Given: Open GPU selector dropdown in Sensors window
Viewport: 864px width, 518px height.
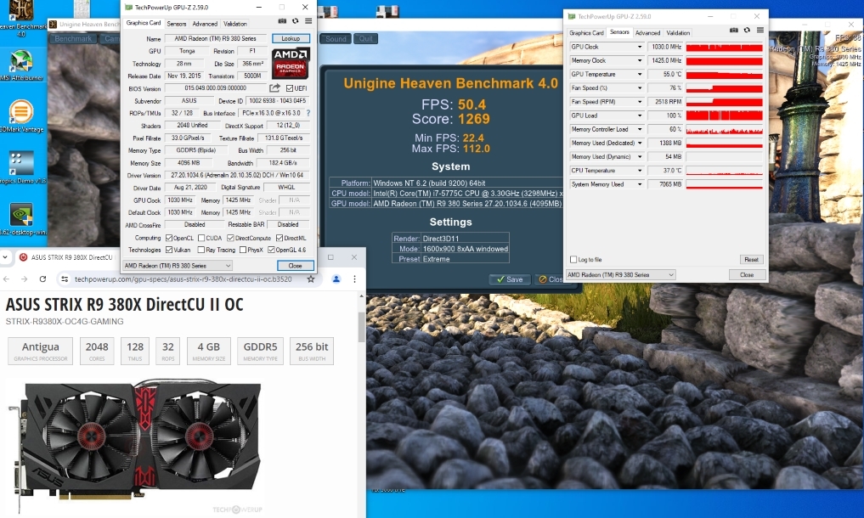Looking at the screenshot, I should point(620,274).
